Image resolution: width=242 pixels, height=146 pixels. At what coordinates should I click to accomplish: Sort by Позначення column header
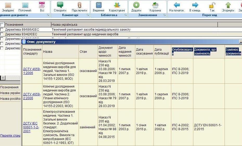click(x=28, y=24)
